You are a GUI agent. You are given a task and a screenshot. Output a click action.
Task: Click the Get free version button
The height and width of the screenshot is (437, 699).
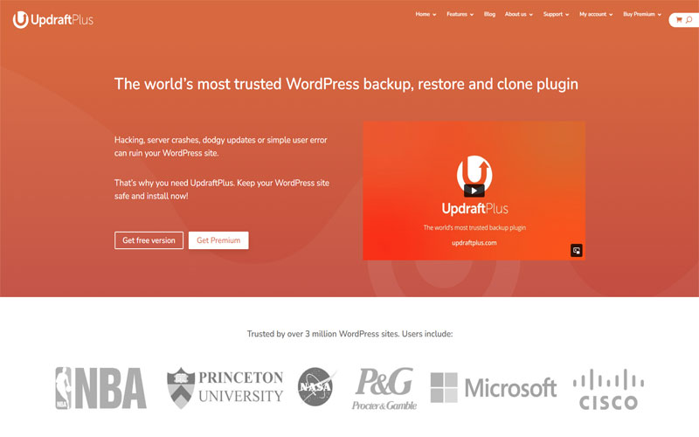[149, 240]
